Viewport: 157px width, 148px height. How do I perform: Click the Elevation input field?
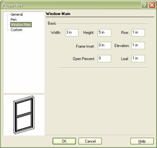coord(138,45)
